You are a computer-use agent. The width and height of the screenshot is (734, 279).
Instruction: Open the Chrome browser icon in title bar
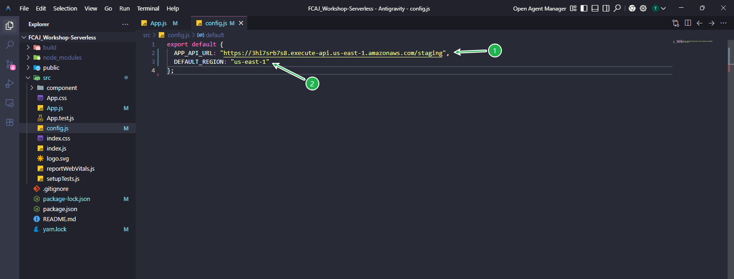(632, 8)
